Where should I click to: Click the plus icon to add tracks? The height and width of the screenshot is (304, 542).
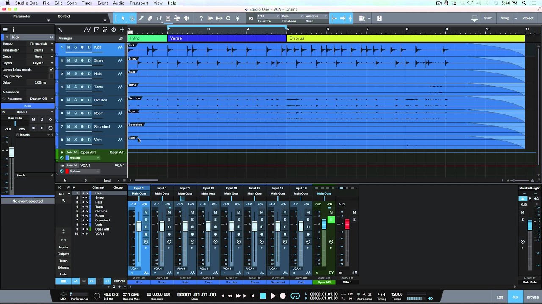122,30
